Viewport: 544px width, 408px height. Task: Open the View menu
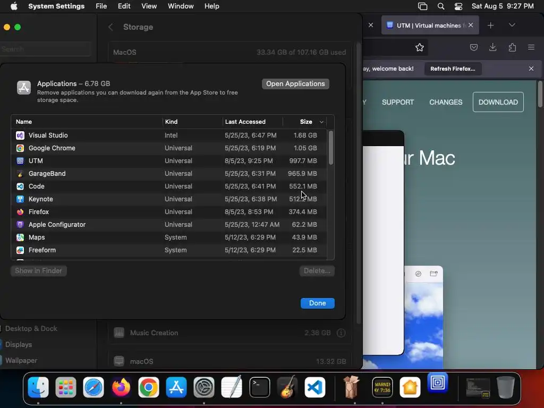(x=149, y=6)
